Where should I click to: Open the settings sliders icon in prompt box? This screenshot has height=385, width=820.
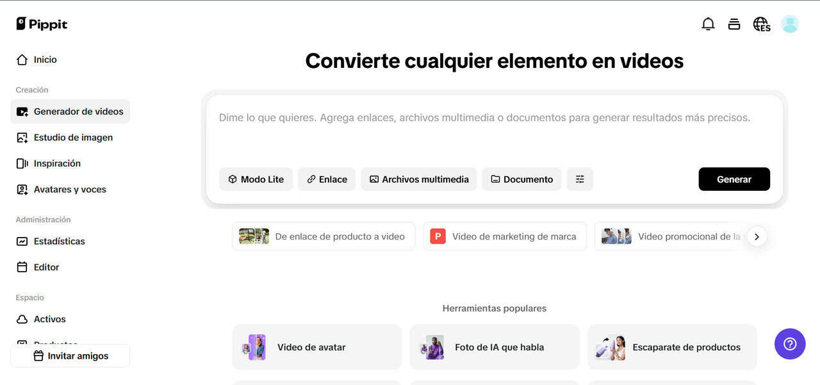580,179
